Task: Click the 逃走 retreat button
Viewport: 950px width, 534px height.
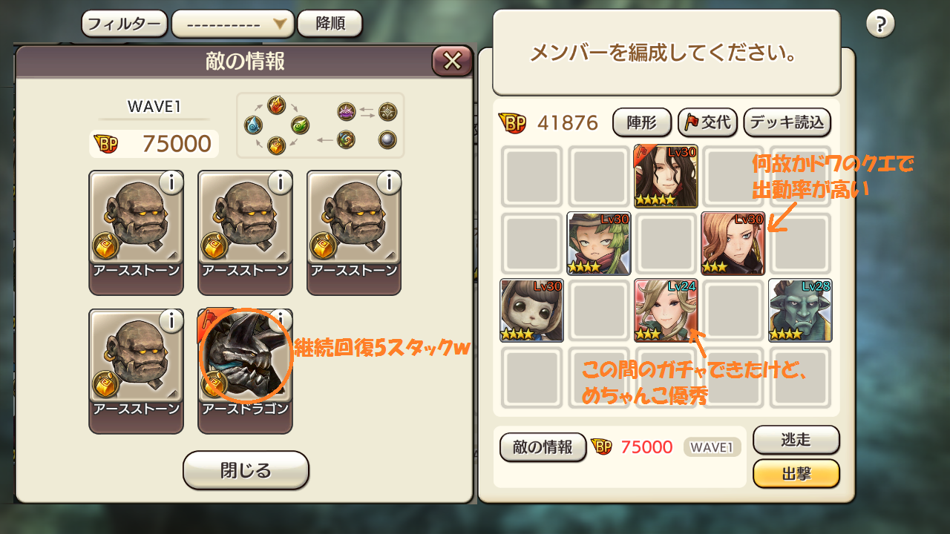Action: [796, 440]
